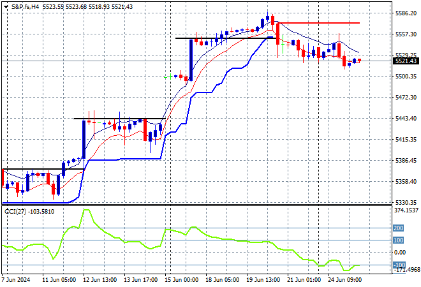The width and height of the screenshot is (421, 287).
Task: Click the CCI -100 level label
Action: [x=399, y=265]
